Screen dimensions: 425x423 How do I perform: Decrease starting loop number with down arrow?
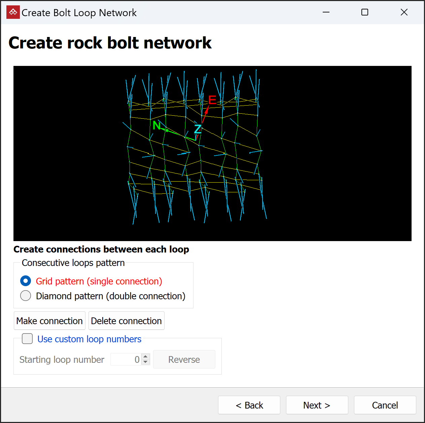tap(145, 362)
